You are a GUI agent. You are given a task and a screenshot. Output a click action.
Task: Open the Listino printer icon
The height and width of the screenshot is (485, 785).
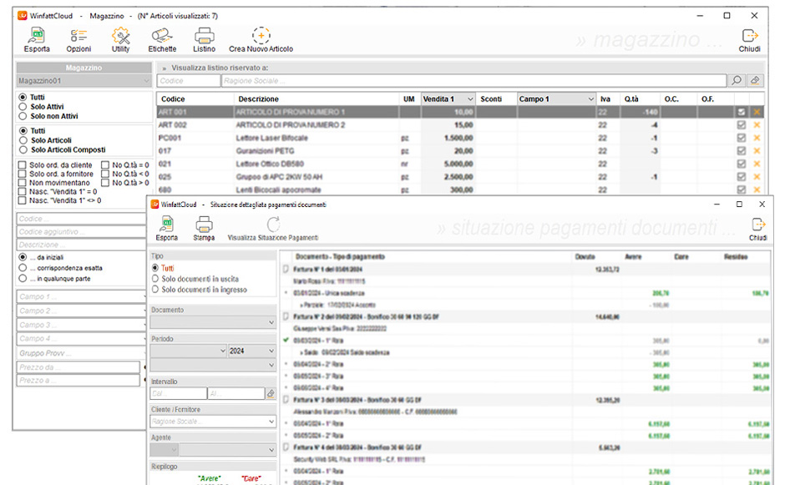tap(205, 36)
